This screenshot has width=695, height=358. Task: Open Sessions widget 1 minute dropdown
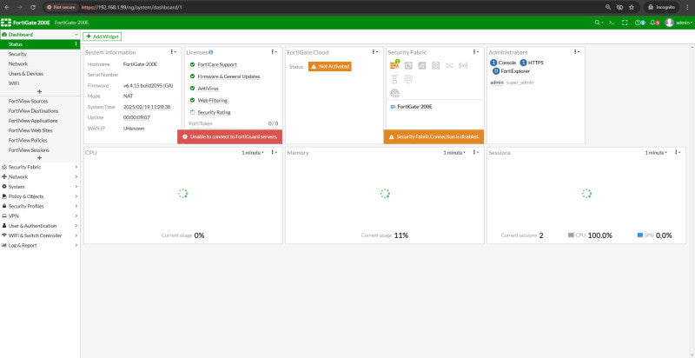point(657,152)
